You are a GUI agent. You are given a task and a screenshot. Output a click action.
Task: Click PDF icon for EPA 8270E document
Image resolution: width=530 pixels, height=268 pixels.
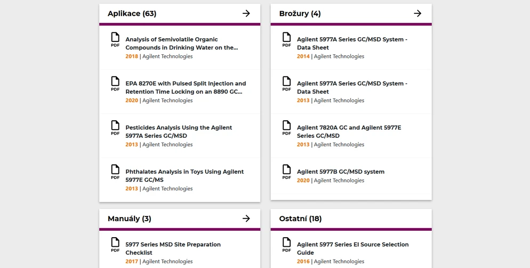[x=115, y=84]
